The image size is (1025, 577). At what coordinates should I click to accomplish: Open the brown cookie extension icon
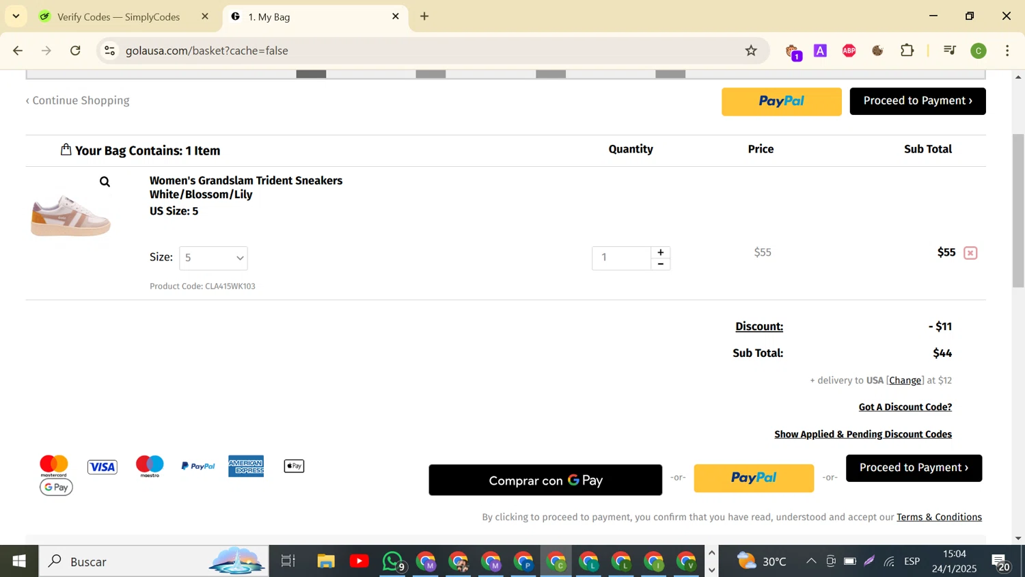[x=878, y=51]
